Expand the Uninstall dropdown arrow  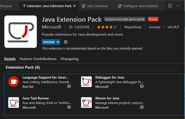pyautogui.click(x=58, y=42)
